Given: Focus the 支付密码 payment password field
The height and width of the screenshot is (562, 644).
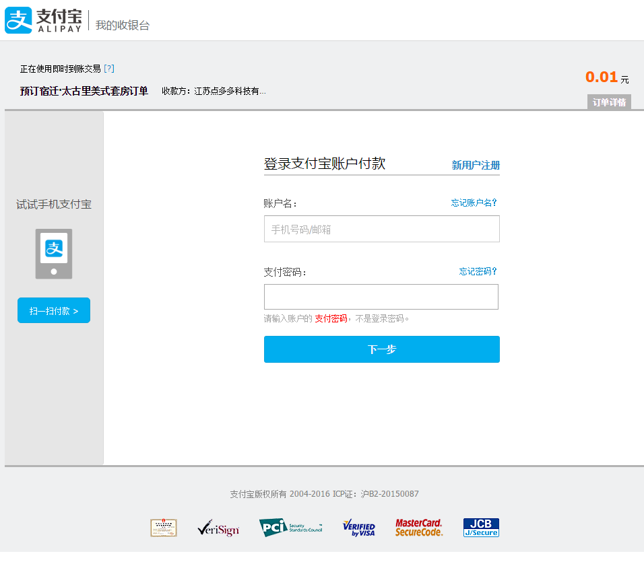Looking at the screenshot, I should pyautogui.click(x=381, y=297).
